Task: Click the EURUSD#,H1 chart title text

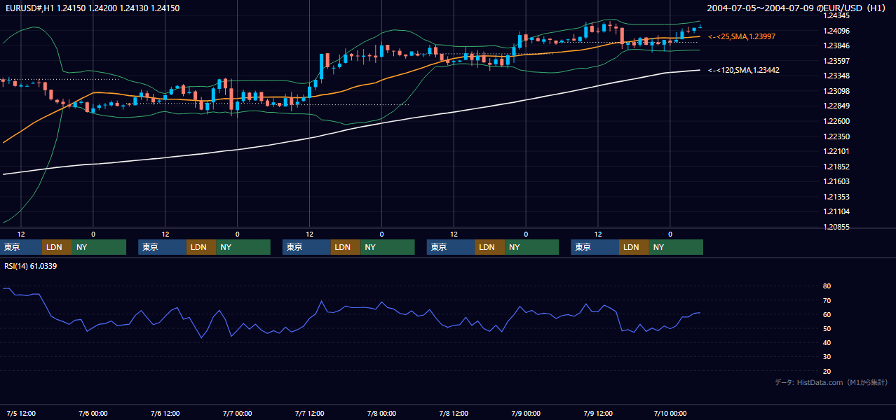Action: (93, 8)
